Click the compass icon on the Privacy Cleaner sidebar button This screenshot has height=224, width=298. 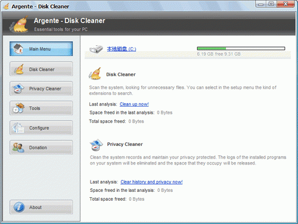(18, 89)
